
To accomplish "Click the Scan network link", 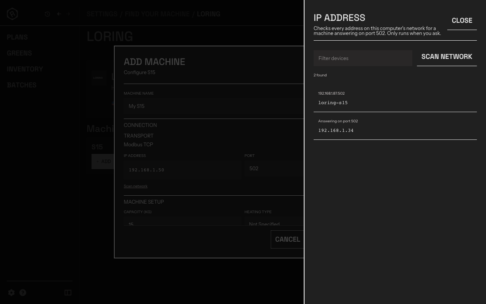I will coord(136,186).
